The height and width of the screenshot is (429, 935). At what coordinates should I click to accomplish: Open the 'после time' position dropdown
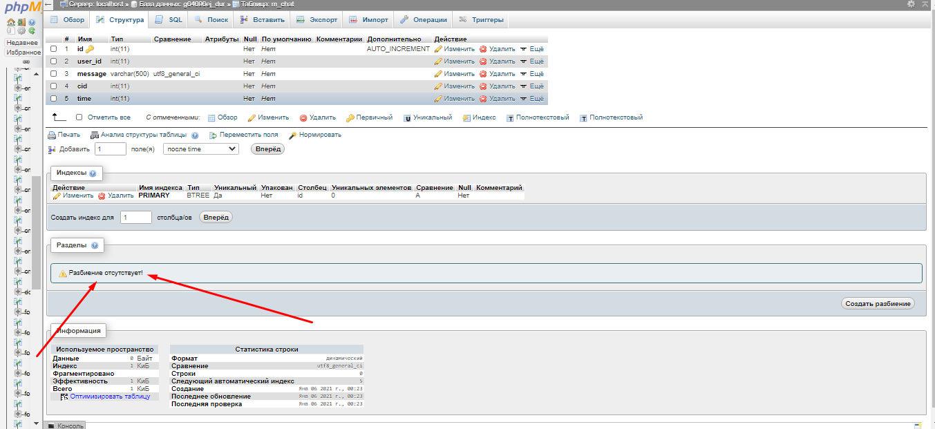click(x=200, y=149)
